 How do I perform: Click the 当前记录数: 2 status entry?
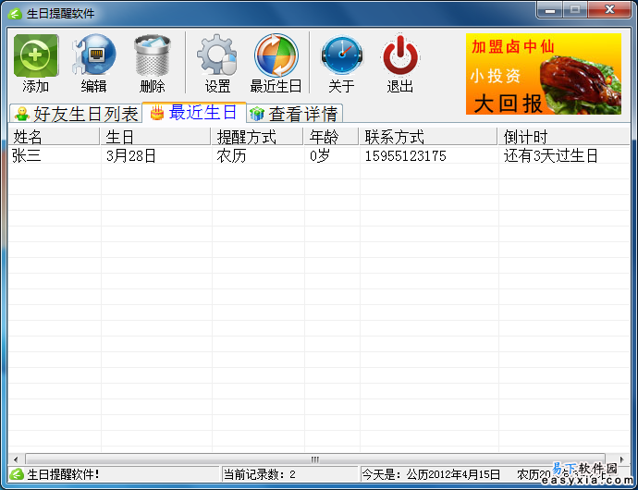(x=259, y=474)
